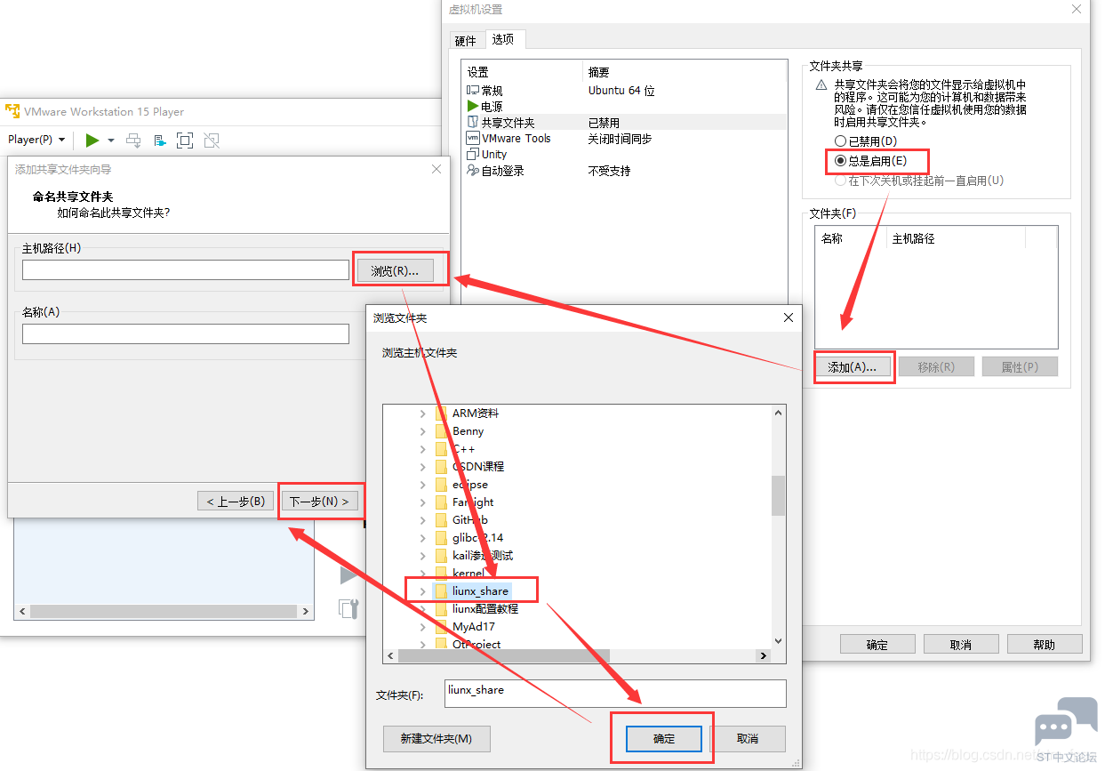Select the VMware Tools settings row

point(626,139)
